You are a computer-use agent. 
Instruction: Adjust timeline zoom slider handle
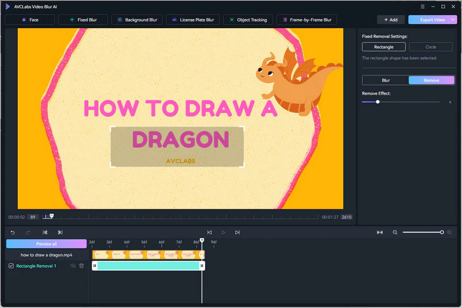click(x=442, y=233)
